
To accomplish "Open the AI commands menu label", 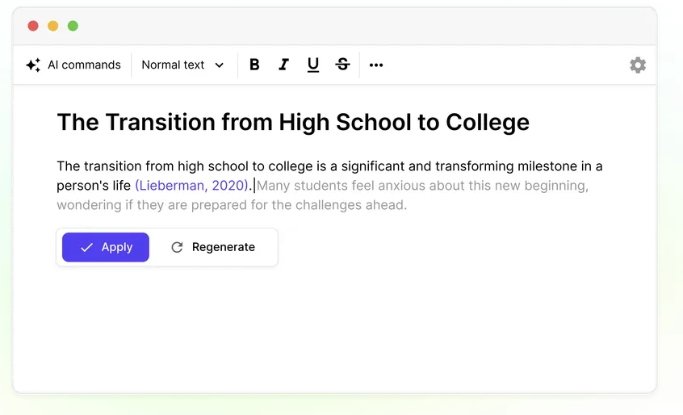I will point(84,65).
